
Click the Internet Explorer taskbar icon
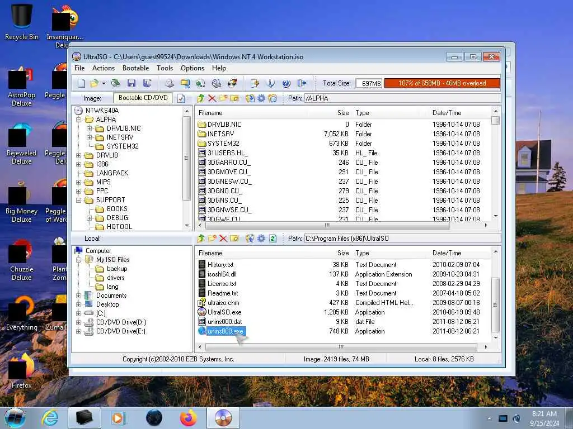[x=50, y=418]
